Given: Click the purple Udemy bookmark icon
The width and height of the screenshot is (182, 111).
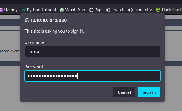Looking at the screenshot, I should 1,10.
